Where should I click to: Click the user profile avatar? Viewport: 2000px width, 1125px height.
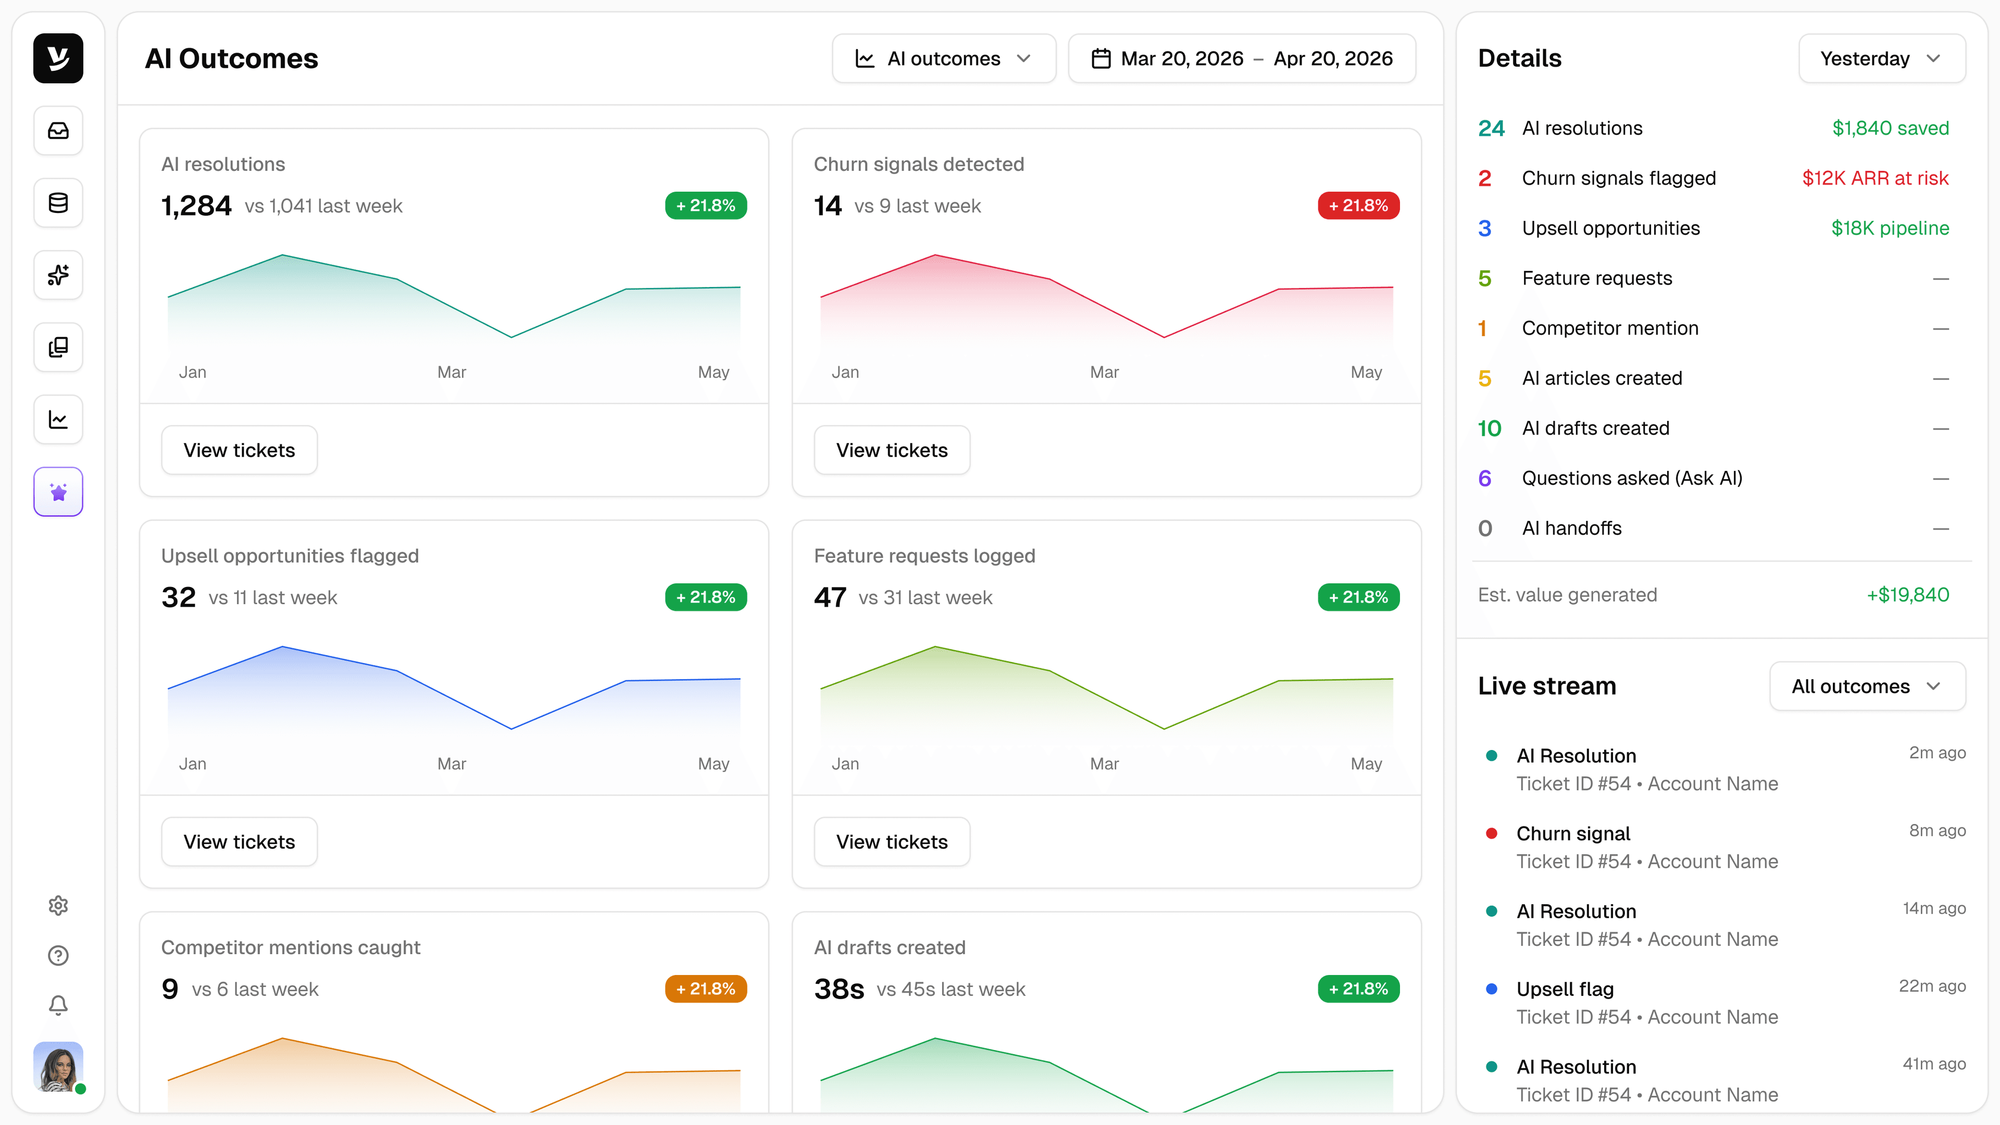coord(58,1067)
